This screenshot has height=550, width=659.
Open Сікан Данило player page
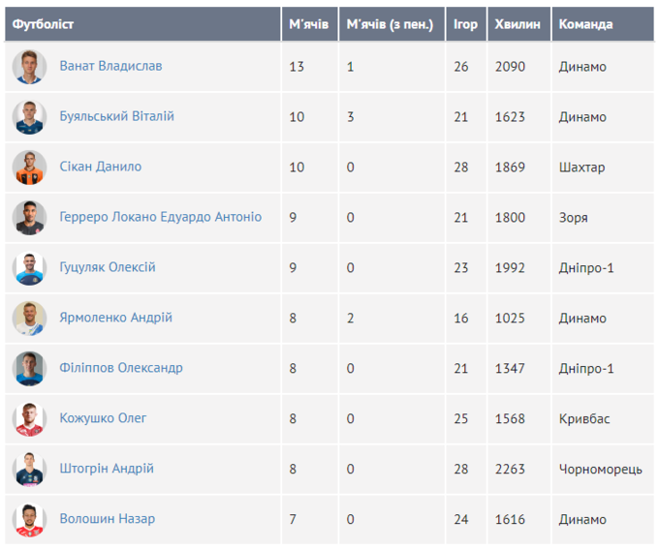pos(100,167)
